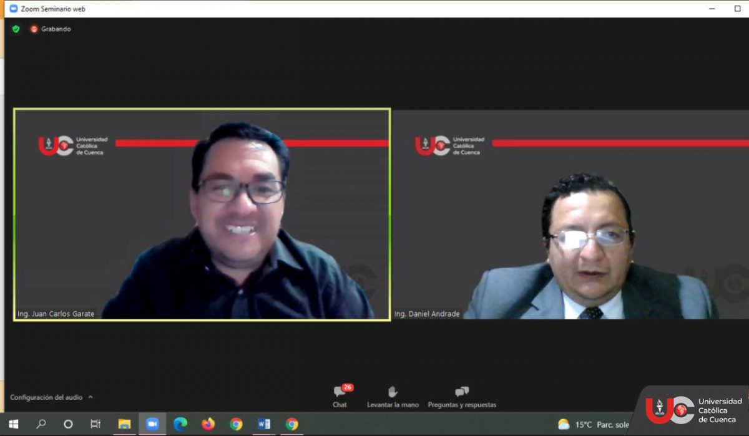The image size is (749, 436).
Task: Click the Configuración del audio label
Action: [x=46, y=397]
